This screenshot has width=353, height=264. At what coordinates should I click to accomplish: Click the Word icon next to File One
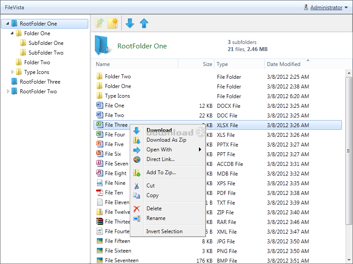(100, 105)
